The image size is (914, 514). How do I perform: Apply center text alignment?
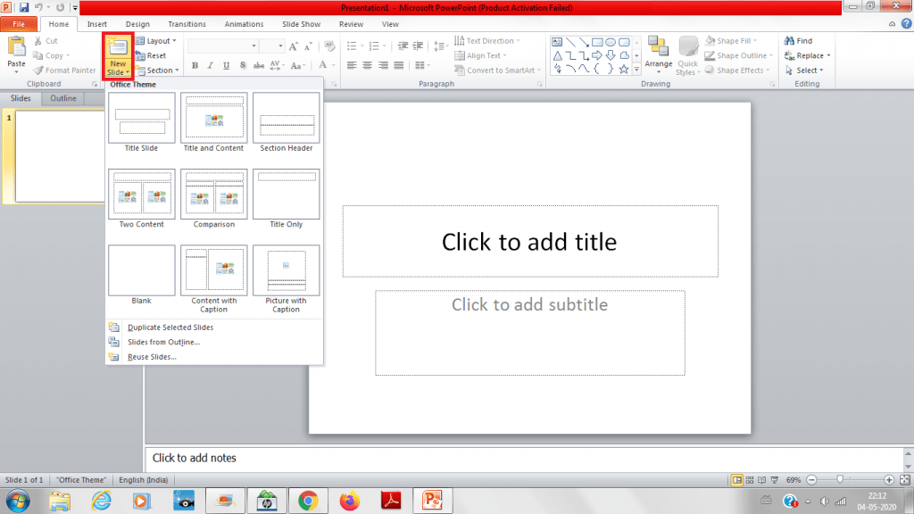click(x=368, y=64)
